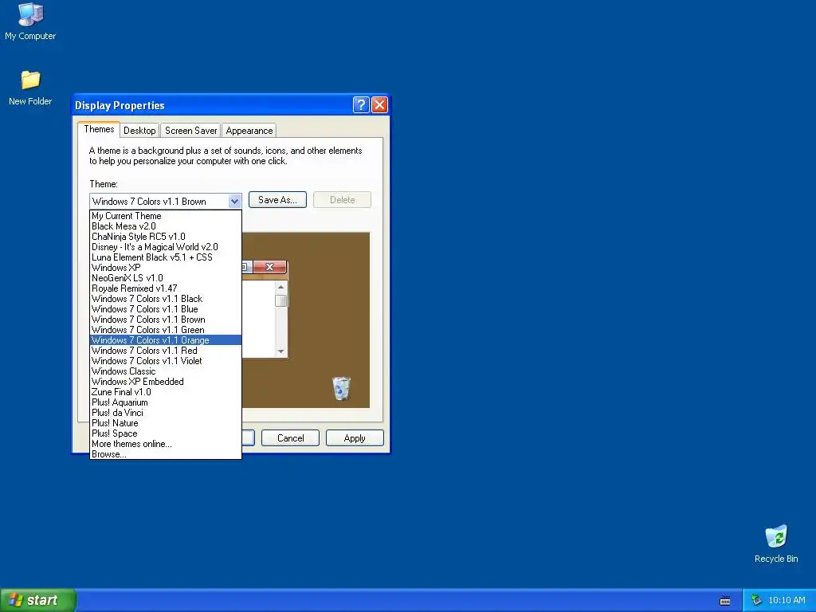Switch to the Themes tab

99,129
